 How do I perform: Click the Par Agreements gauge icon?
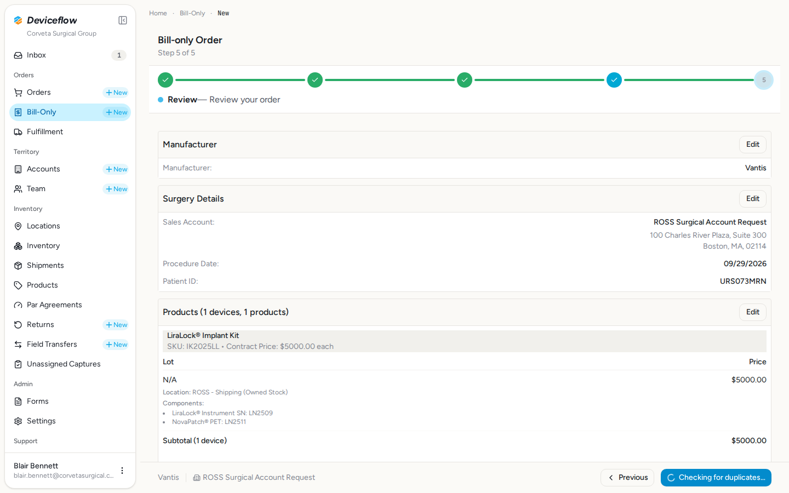tap(18, 305)
